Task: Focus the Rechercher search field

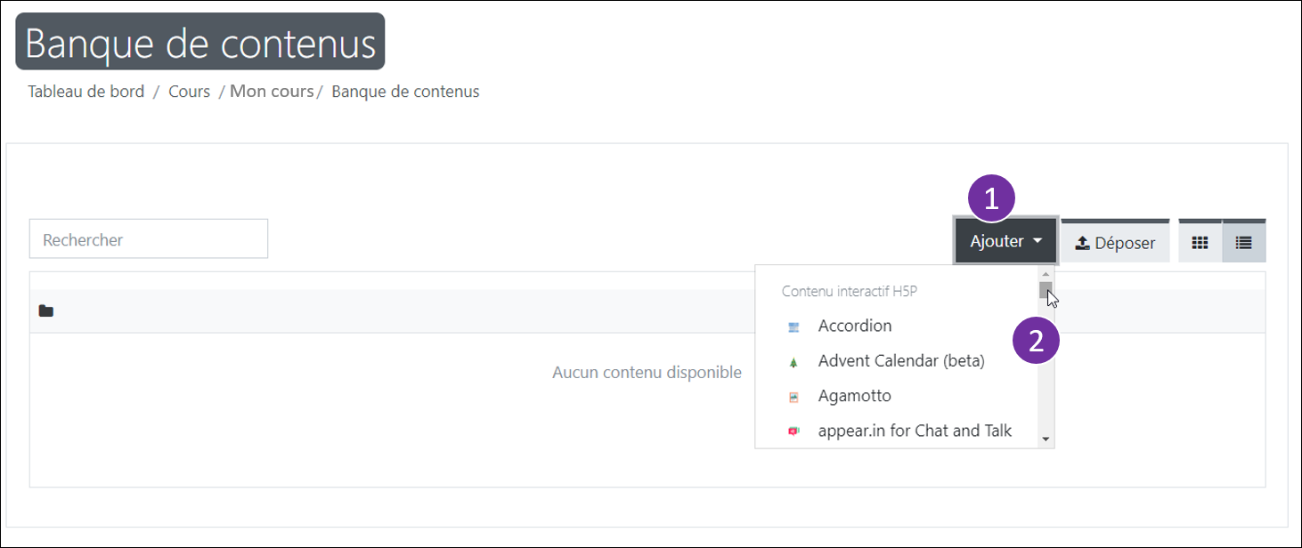Action: point(149,239)
